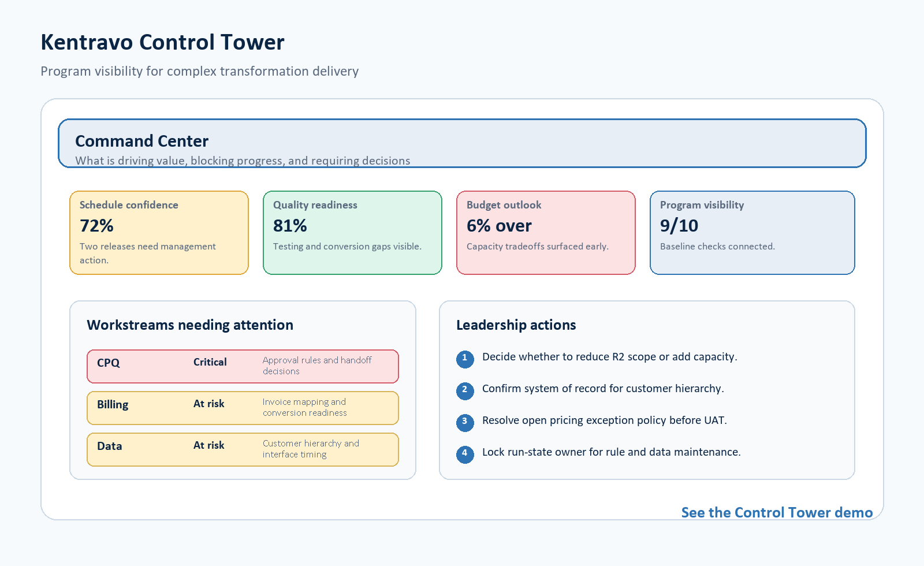
Task: Open the Program visibility 9/10 card
Action: (752, 233)
